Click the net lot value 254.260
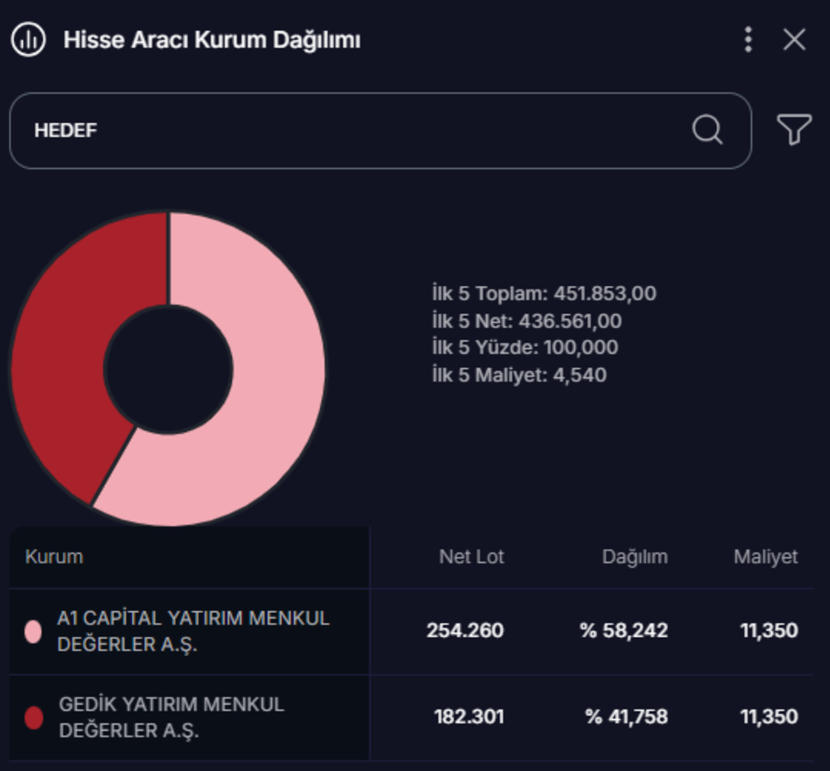The height and width of the screenshot is (771, 830). [x=465, y=631]
